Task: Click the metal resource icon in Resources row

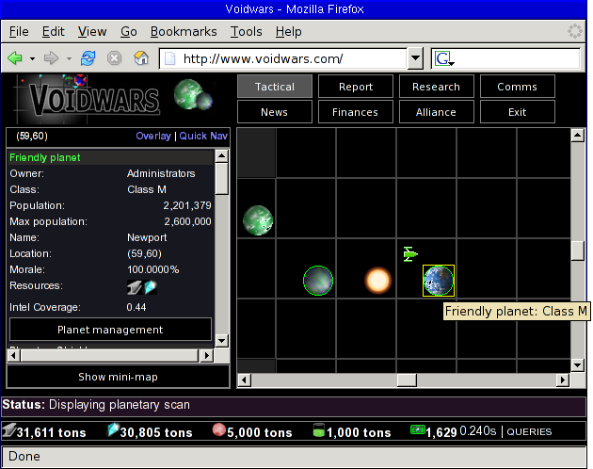Action: [x=135, y=287]
